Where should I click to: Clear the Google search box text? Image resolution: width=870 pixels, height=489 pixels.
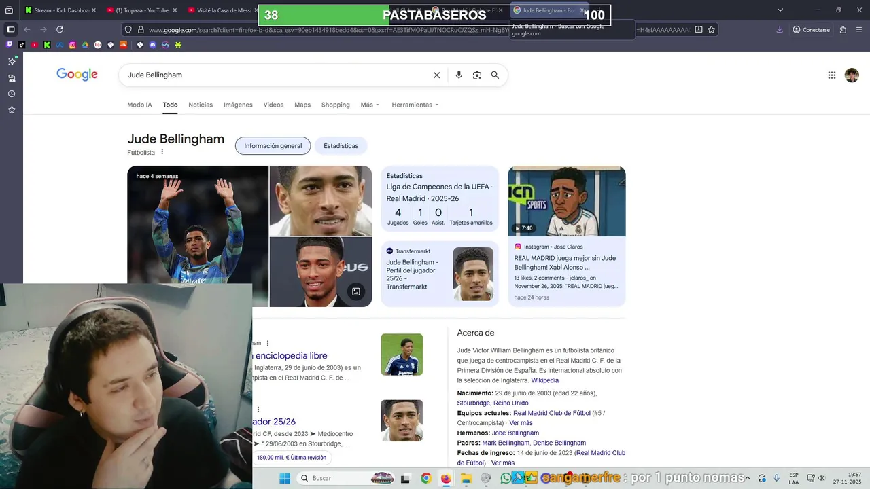(437, 75)
